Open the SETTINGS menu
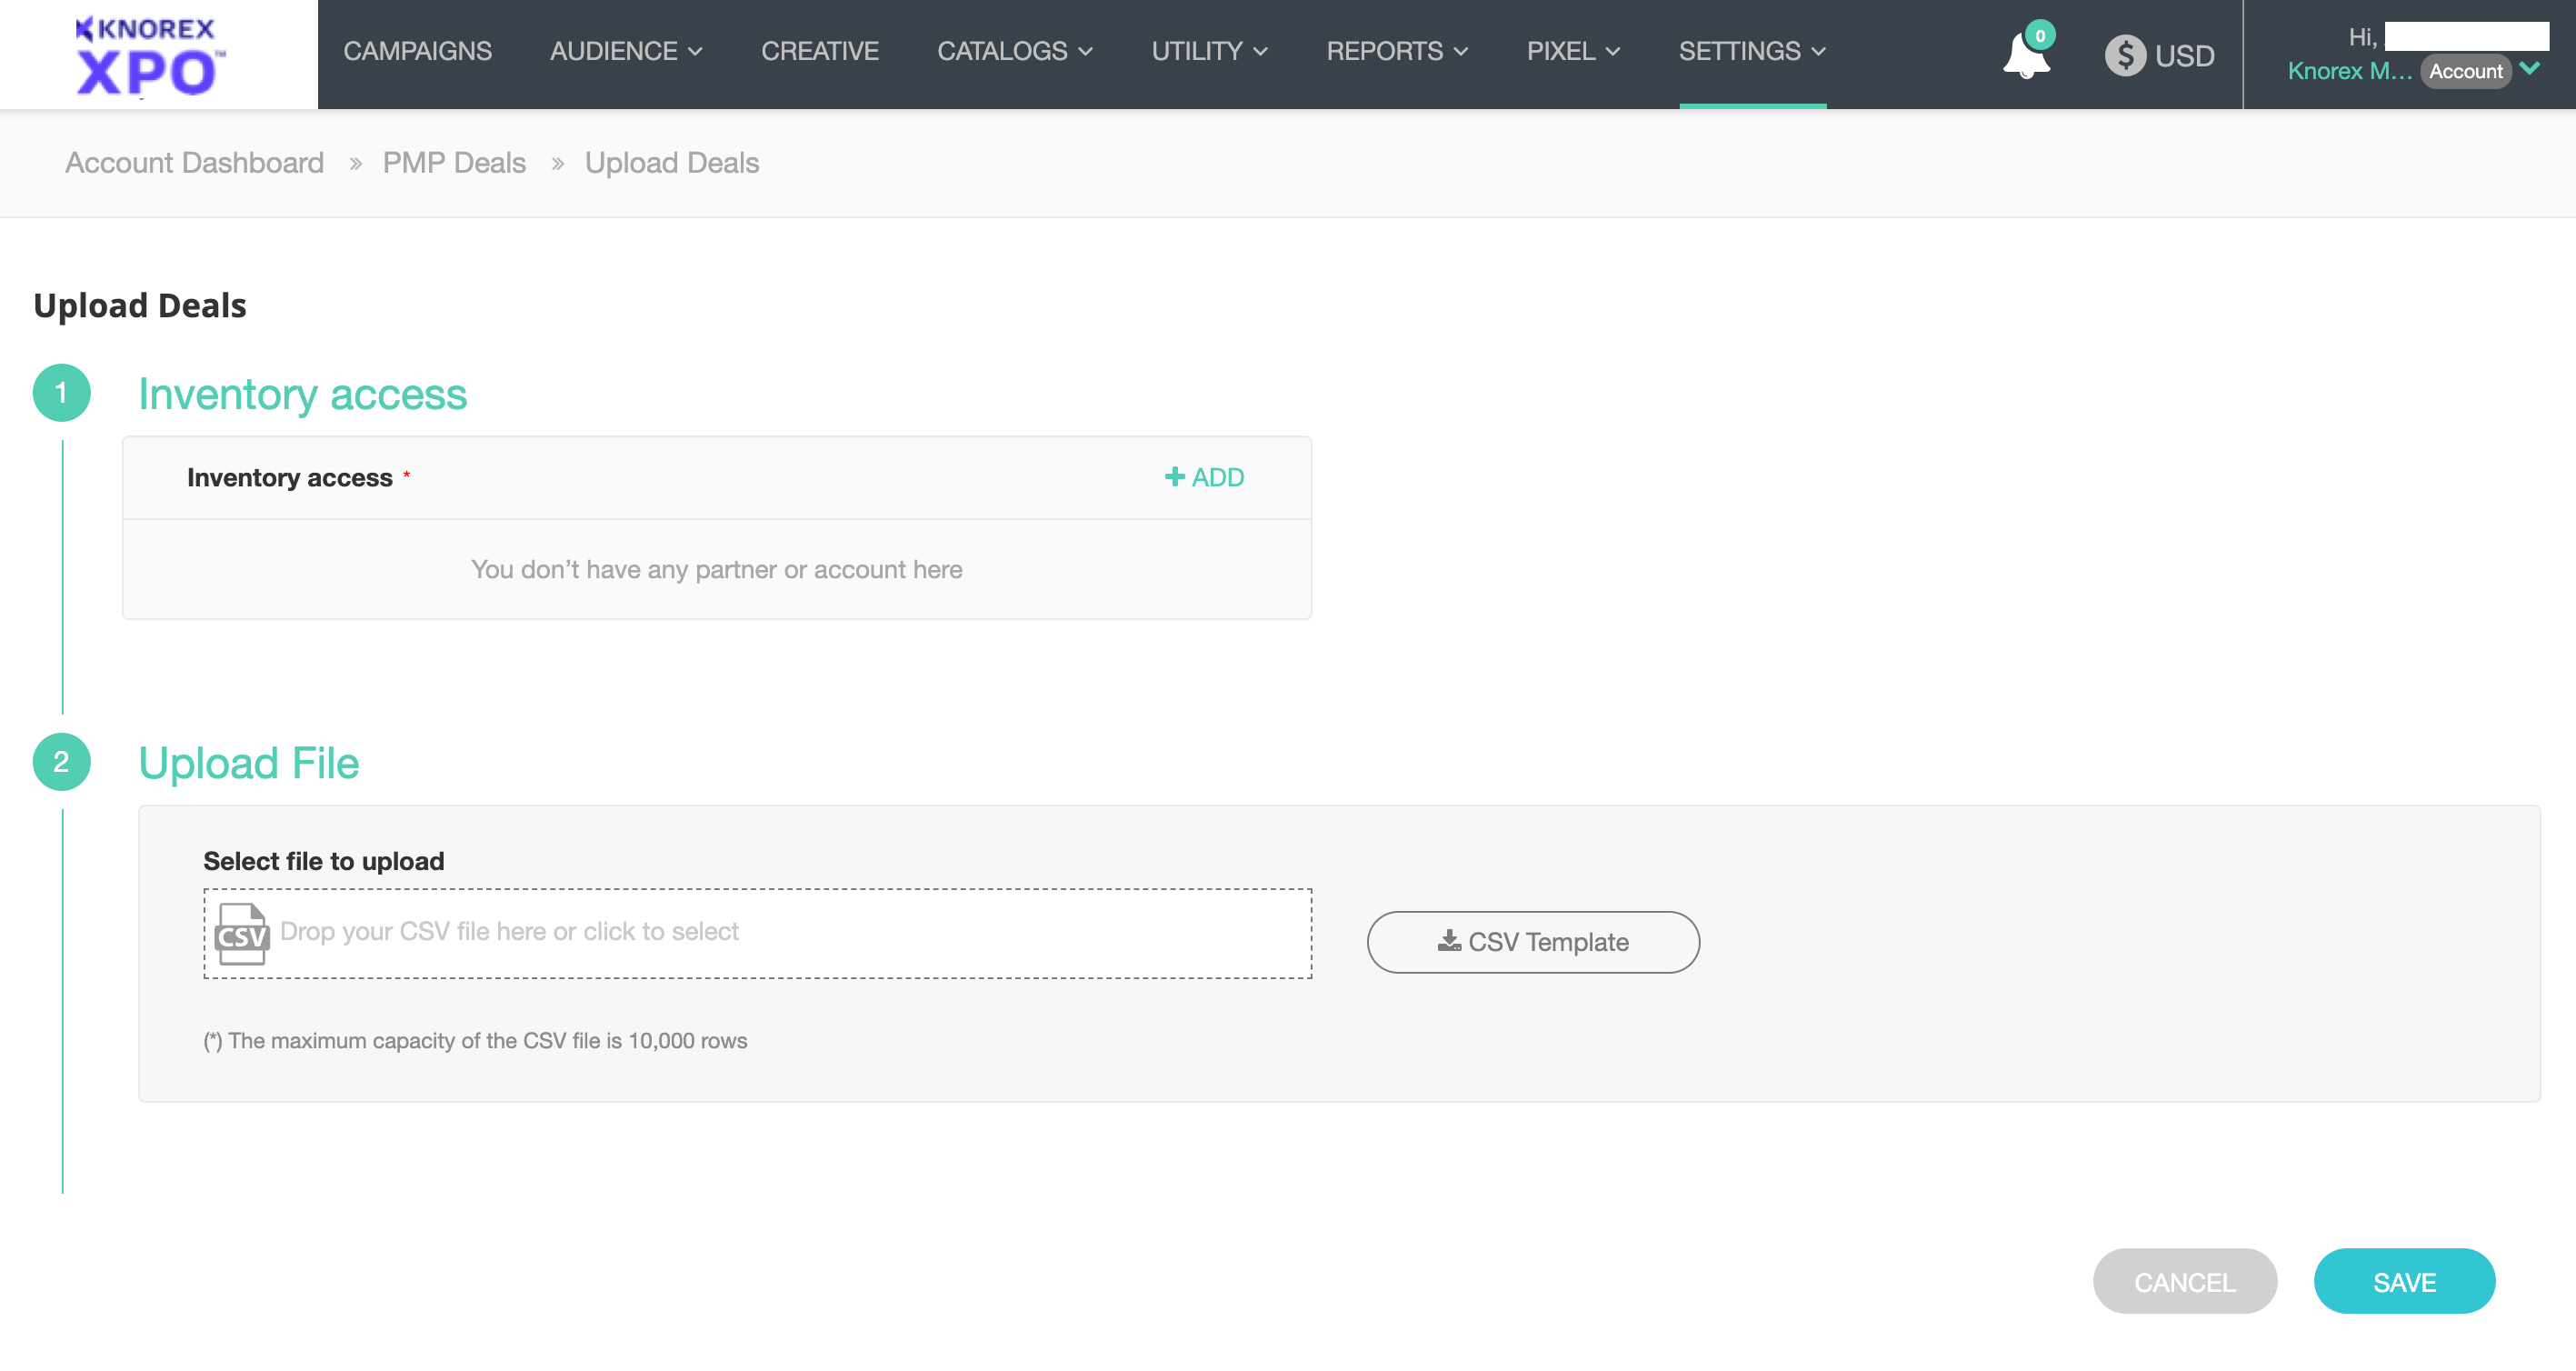The height and width of the screenshot is (1371, 2576). 1751,51
